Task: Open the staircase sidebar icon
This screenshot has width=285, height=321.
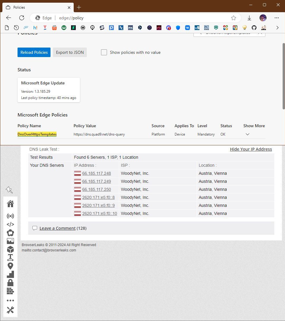Action: pos(10,274)
